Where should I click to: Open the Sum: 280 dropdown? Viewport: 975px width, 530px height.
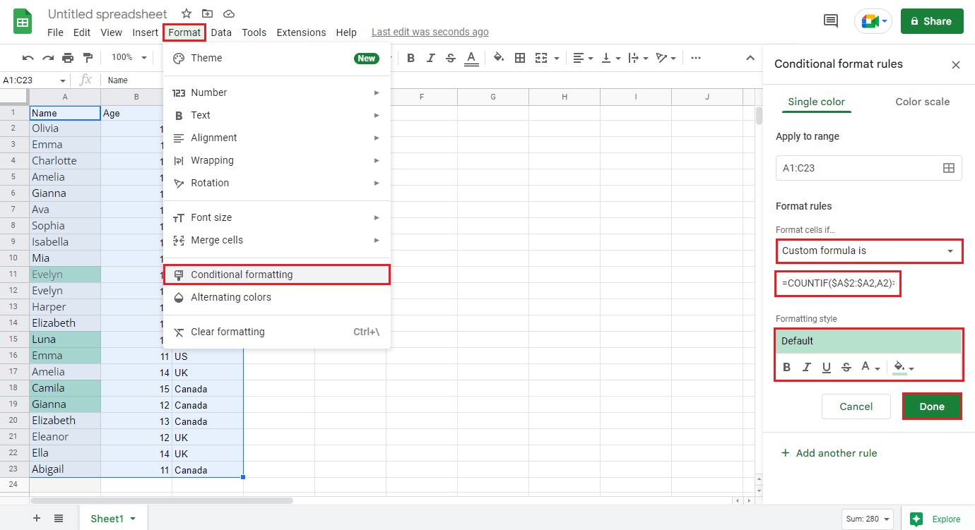click(867, 518)
